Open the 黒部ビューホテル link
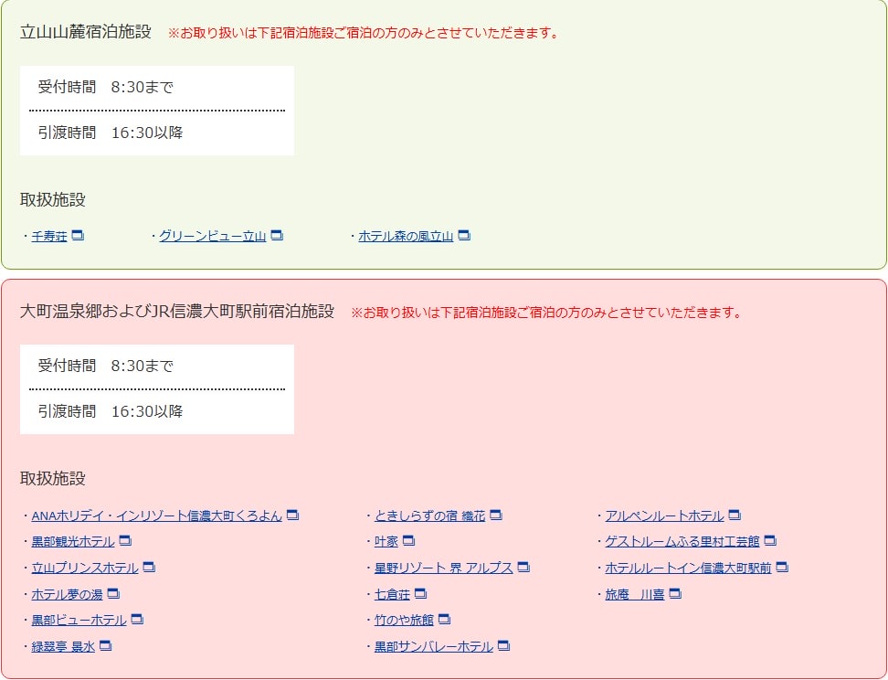This screenshot has width=888, height=680. pyautogui.click(x=79, y=621)
